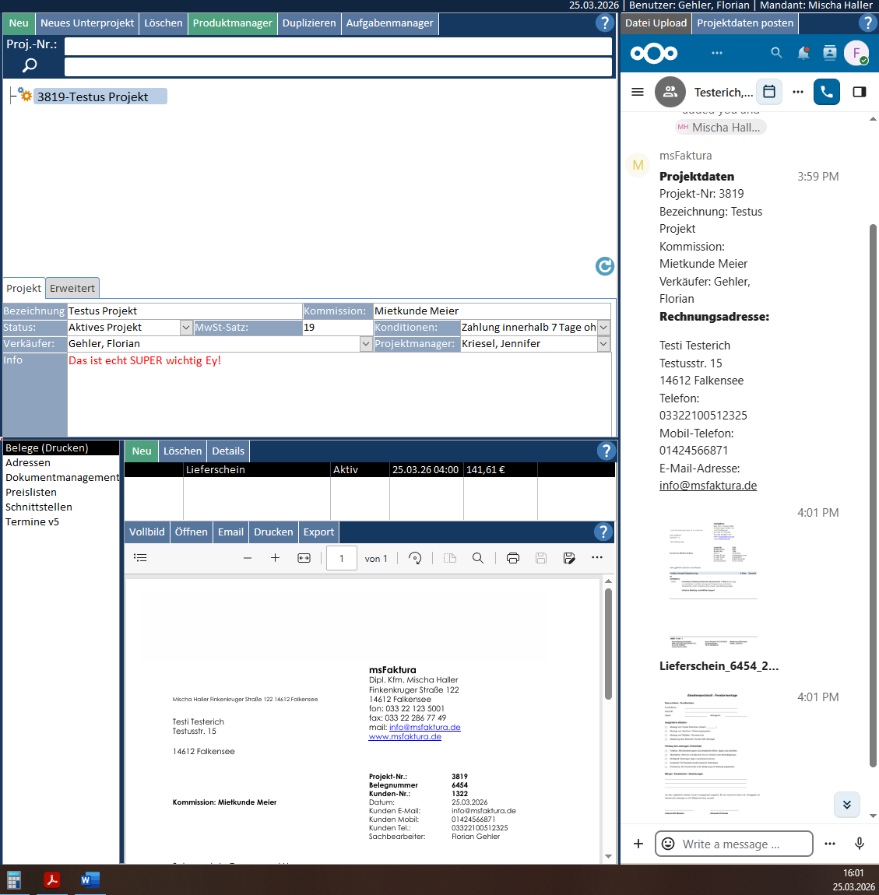Image resolution: width=879 pixels, height=895 pixels.
Task: Select Dokumentmanagement in the side list
Action: [x=62, y=477]
